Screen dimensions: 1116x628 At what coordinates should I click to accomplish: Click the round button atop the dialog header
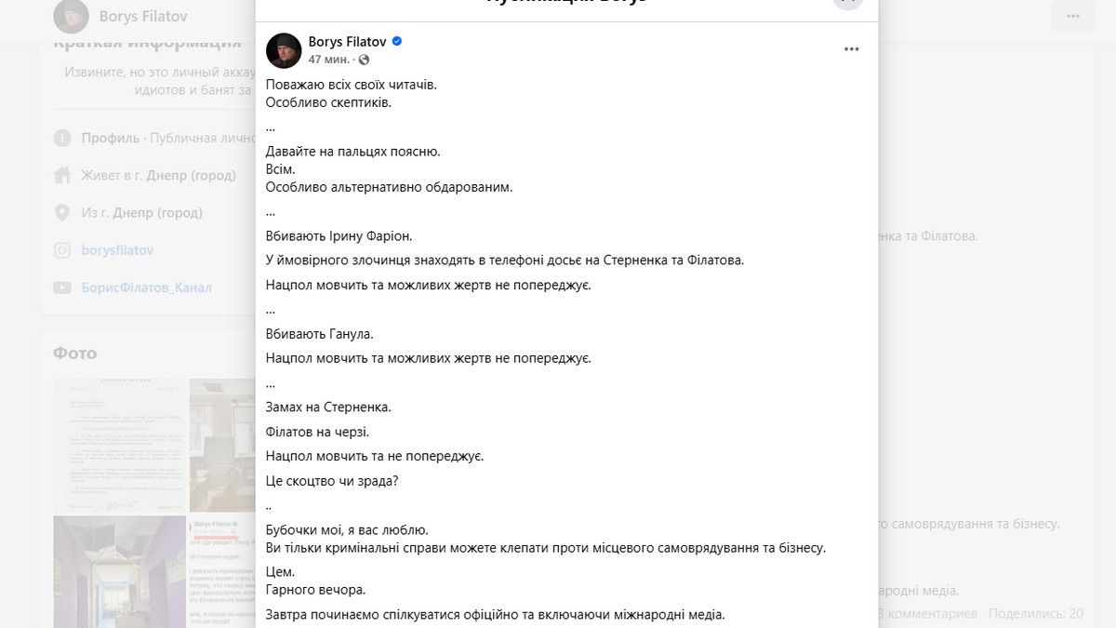pyautogui.click(x=847, y=2)
